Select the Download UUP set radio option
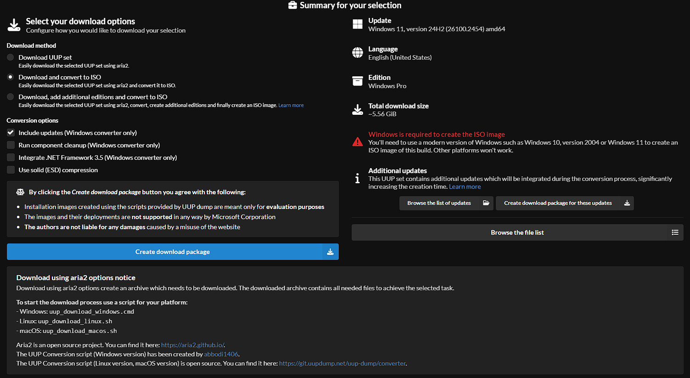Image resolution: width=690 pixels, height=378 pixels. (x=11, y=57)
